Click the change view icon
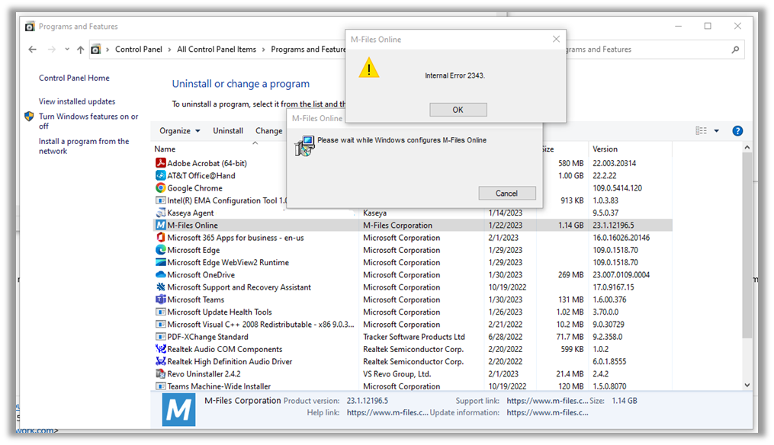Screen dimensions: 774x445 [701, 131]
